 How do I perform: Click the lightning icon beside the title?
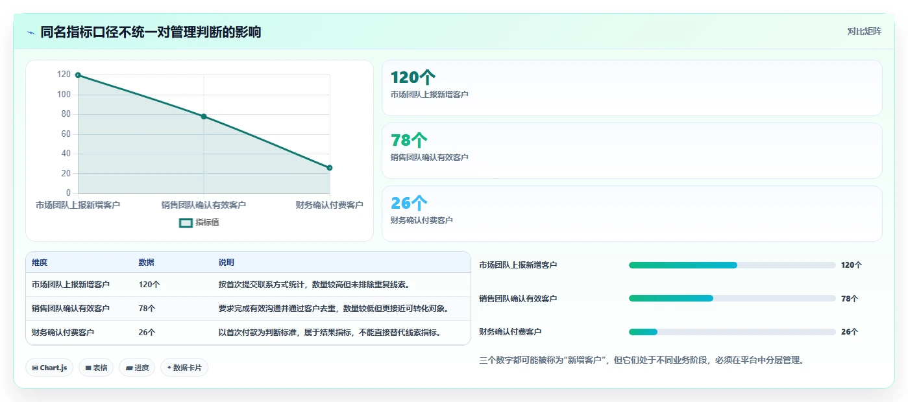click(31, 32)
